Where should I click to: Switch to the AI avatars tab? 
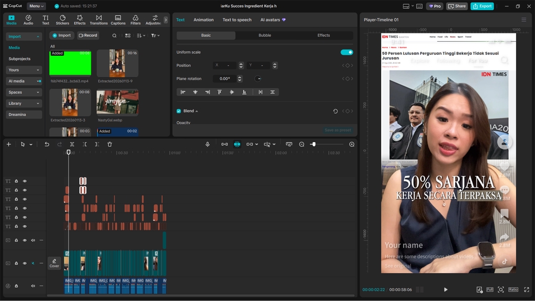tap(273, 20)
